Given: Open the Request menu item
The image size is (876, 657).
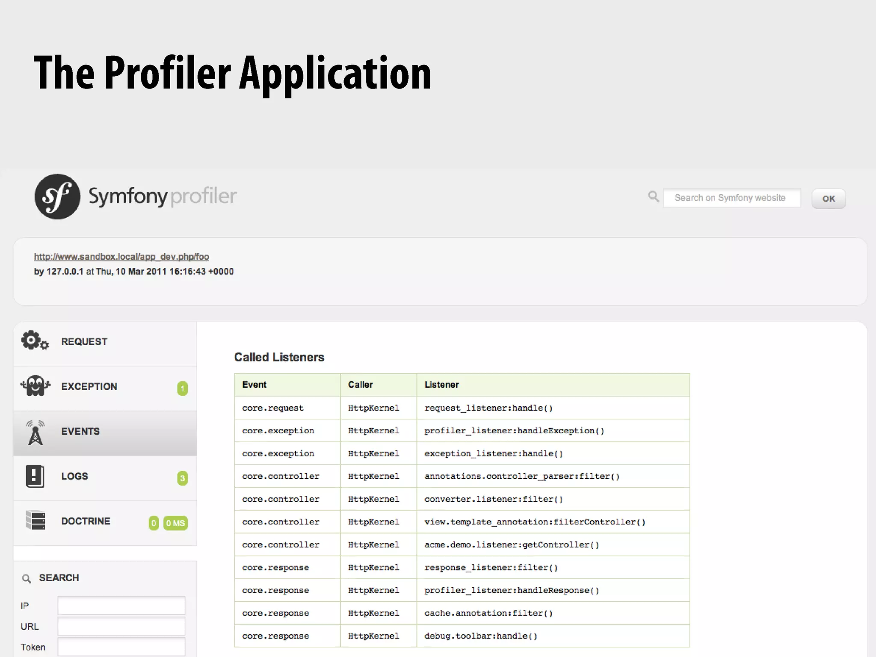Looking at the screenshot, I should click(84, 342).
